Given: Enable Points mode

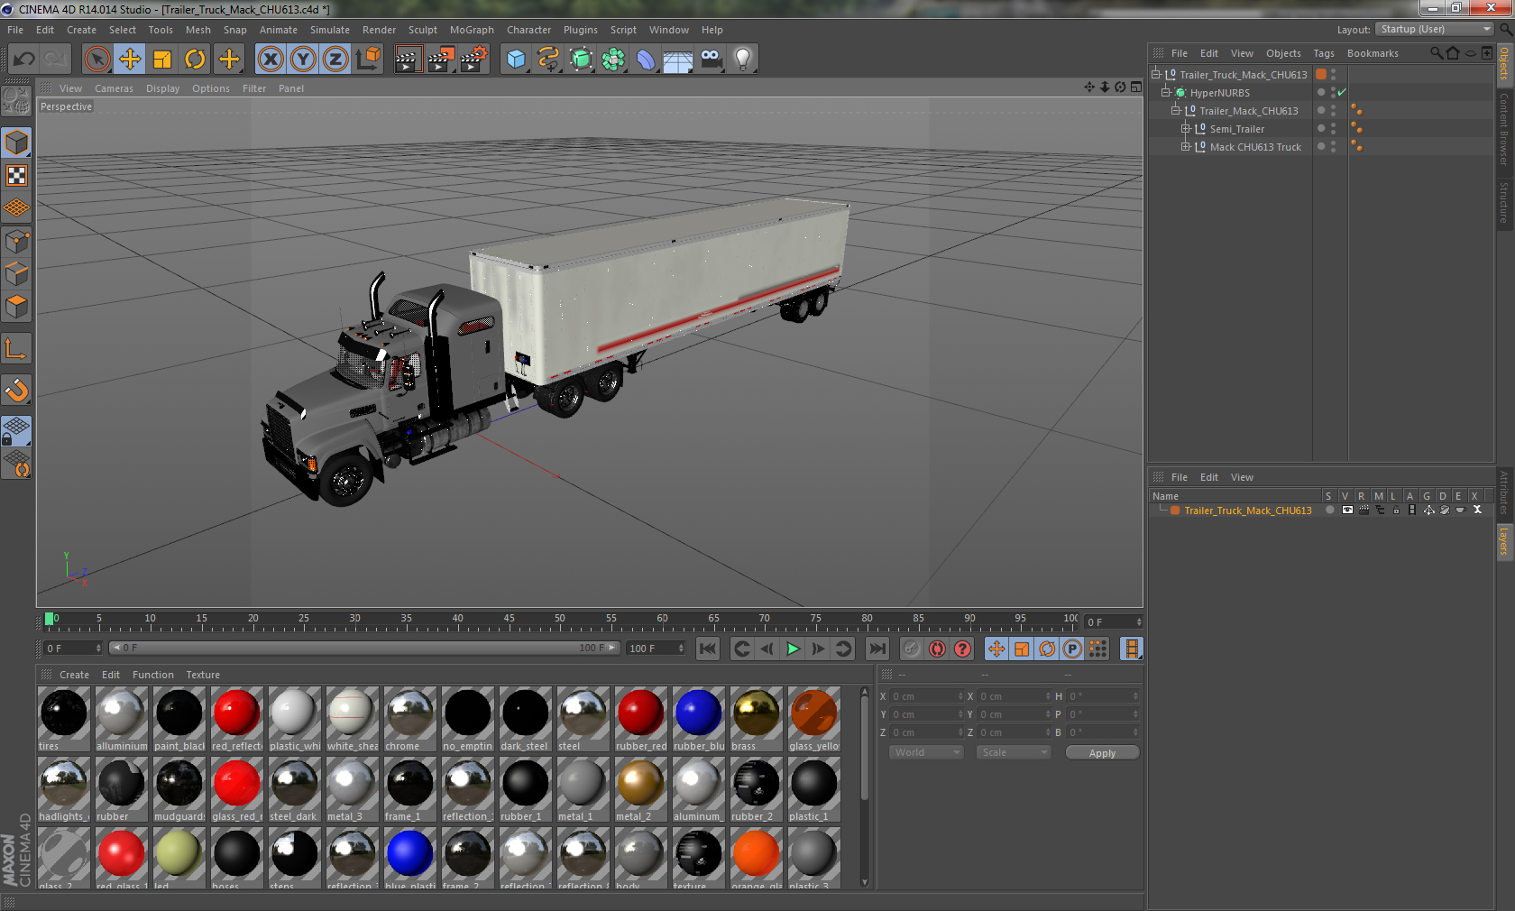Looking at the screenshot, I should point(16,241).
